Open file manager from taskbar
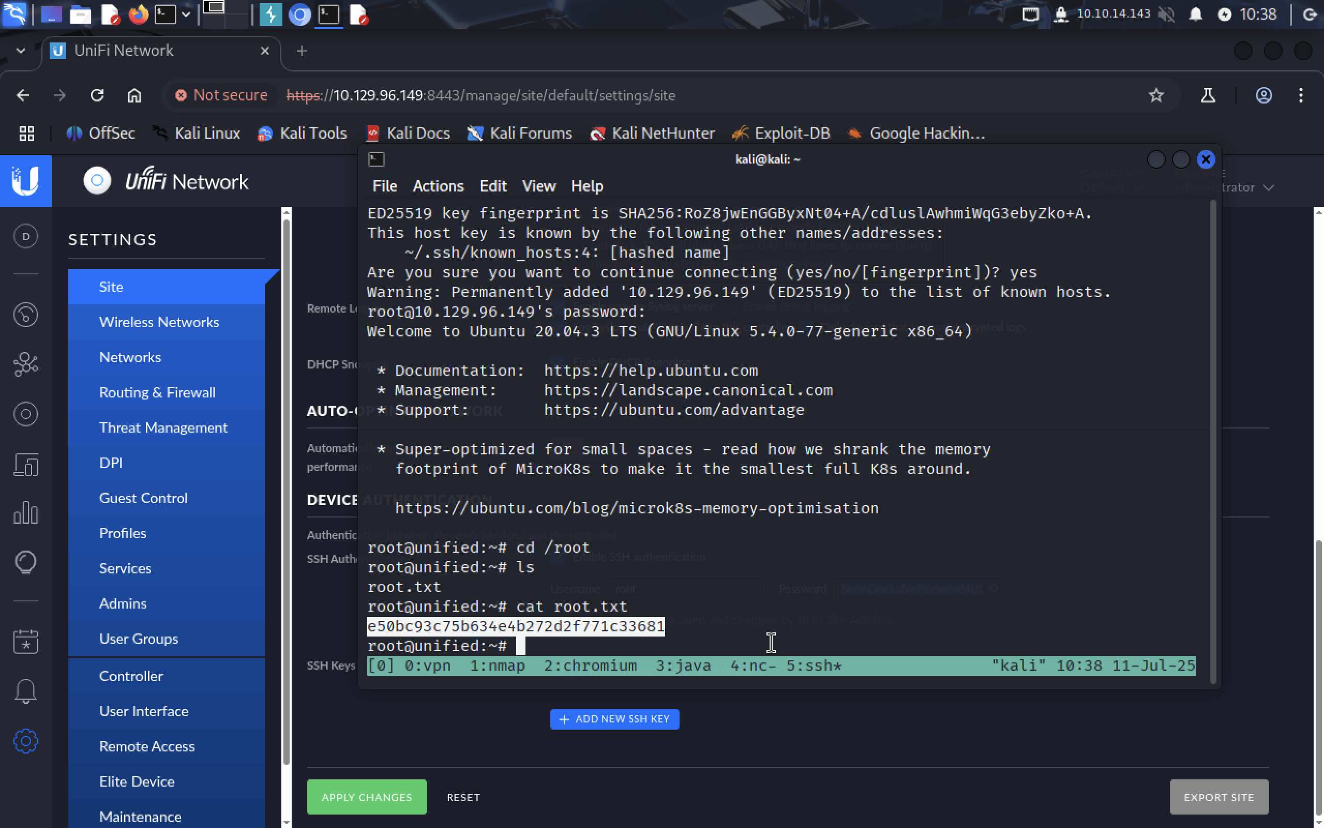This screenshot has width=1324, height=828. click(x=81, y=14)
